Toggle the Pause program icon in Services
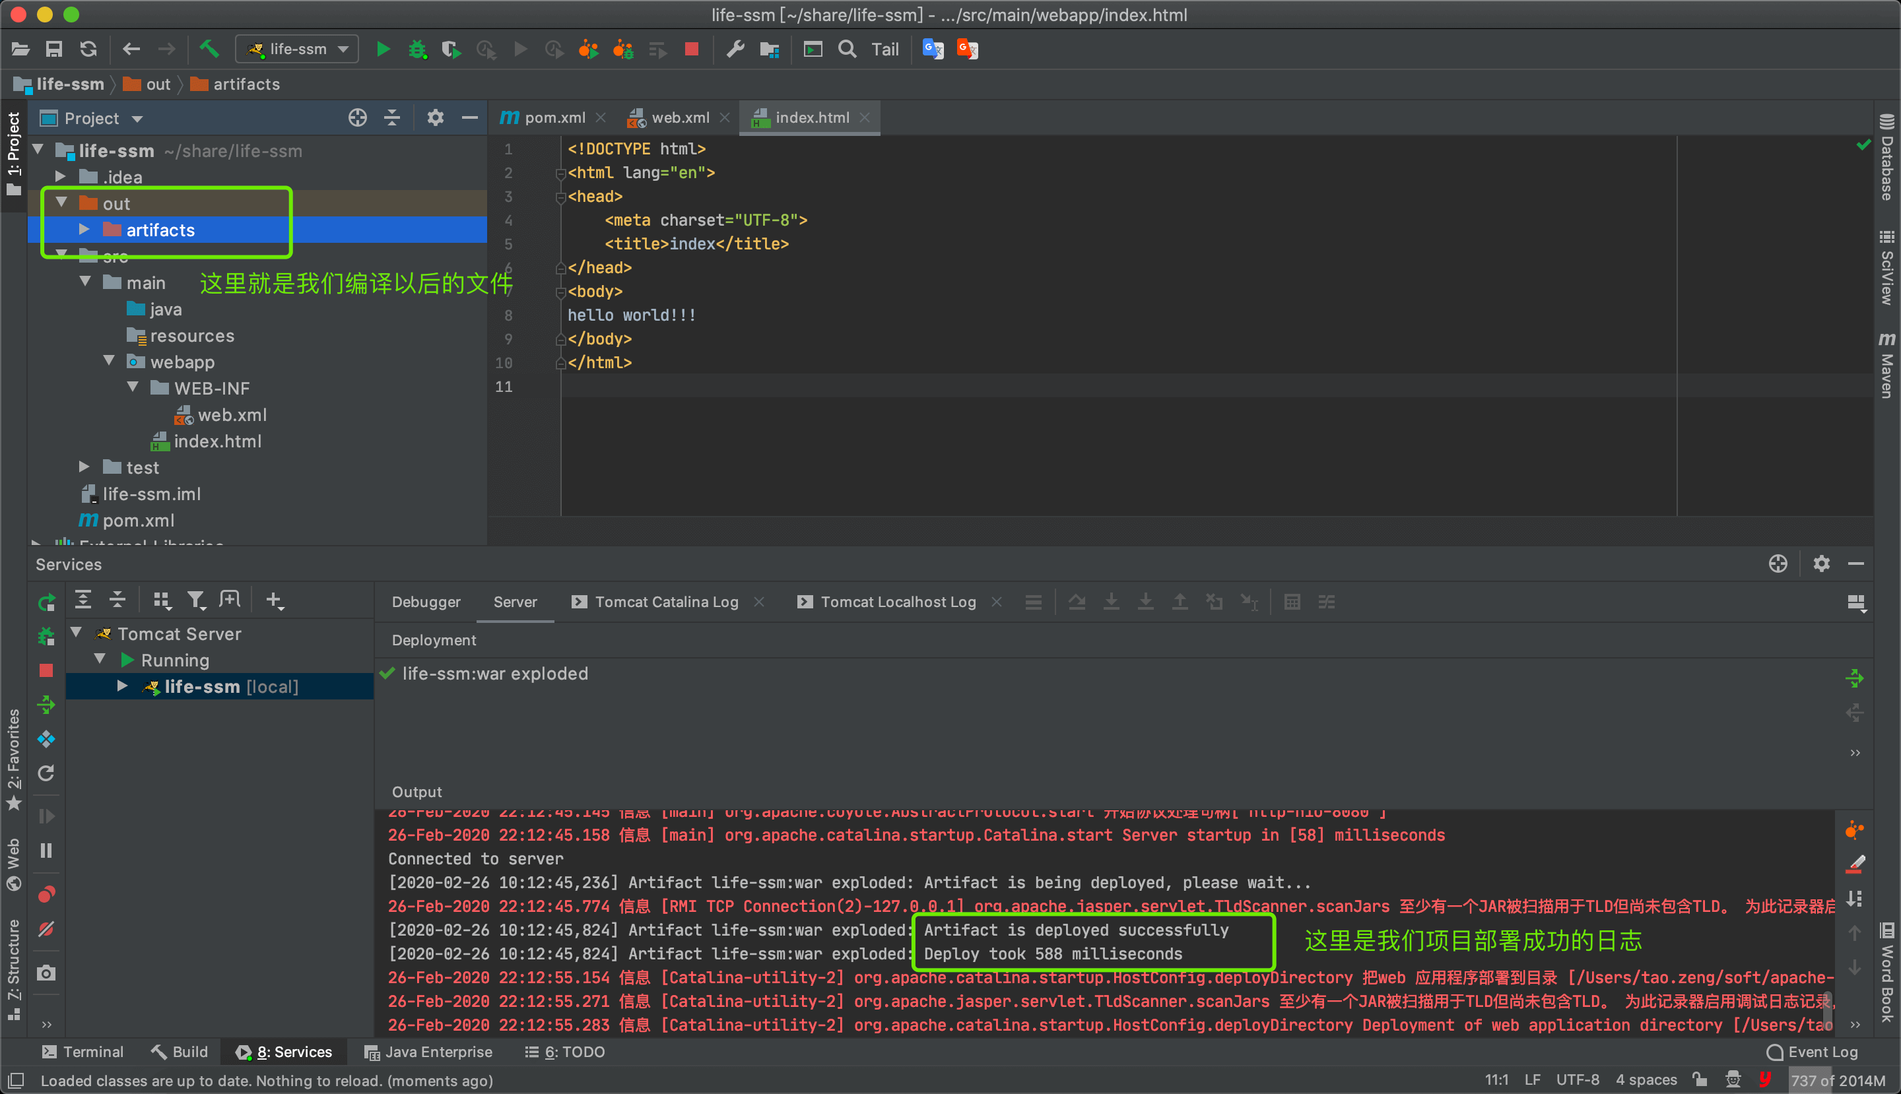1901x1094 pixels. tap(46, 851)
